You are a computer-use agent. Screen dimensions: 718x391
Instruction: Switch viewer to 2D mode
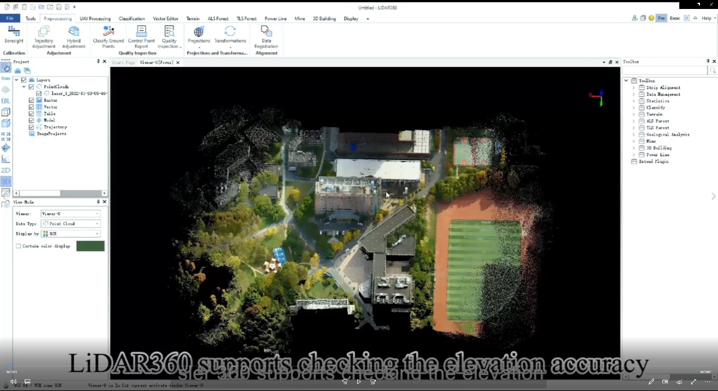pyautogui.click(x=6, y=170)
